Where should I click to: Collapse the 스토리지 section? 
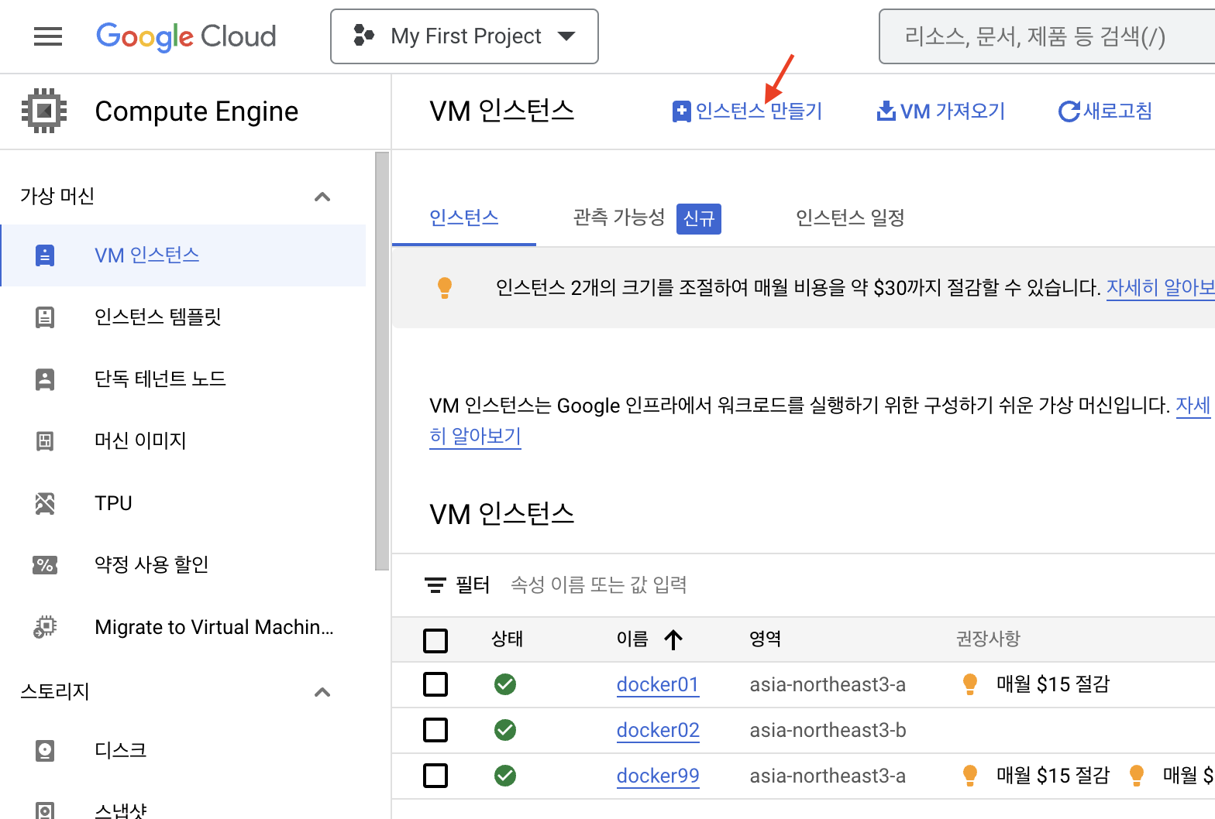pyautogui.click(x=322, y=692)
